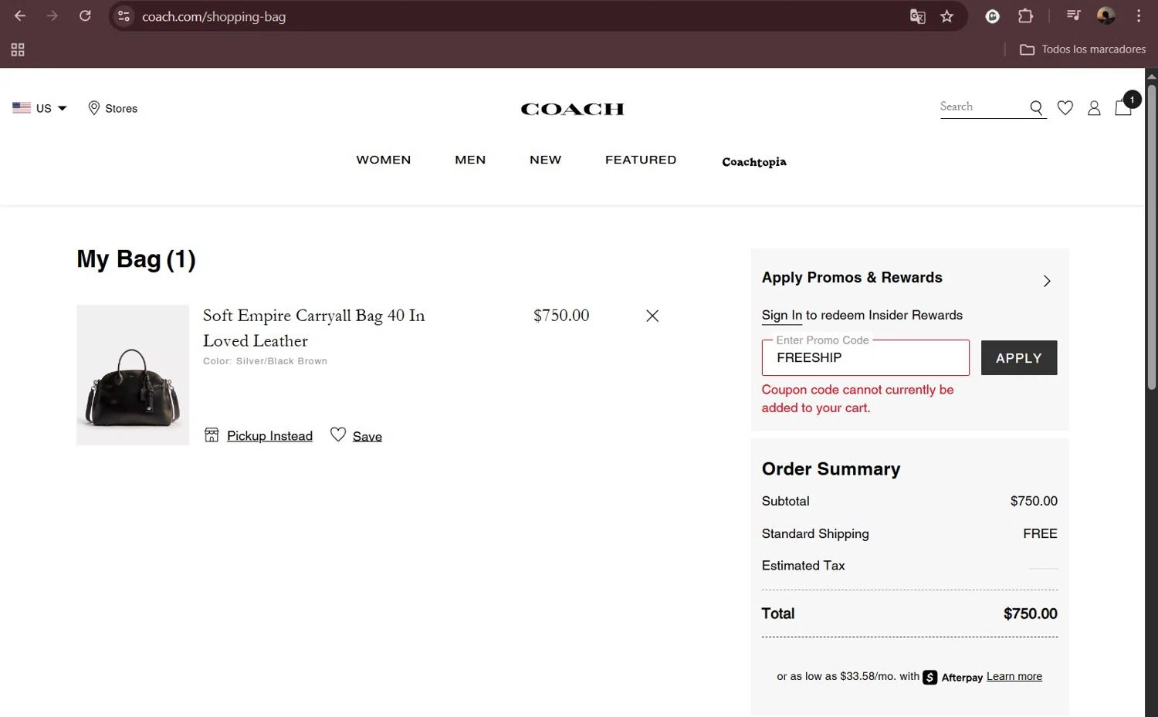1158x717 pixels.
Task: Click the Pickup Instead link
Action: pyautogui.click(x=269, y=436)
